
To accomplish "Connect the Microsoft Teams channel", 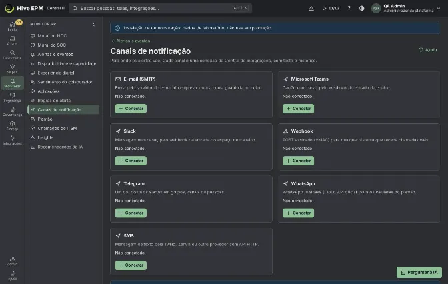I will pos(298,109).
